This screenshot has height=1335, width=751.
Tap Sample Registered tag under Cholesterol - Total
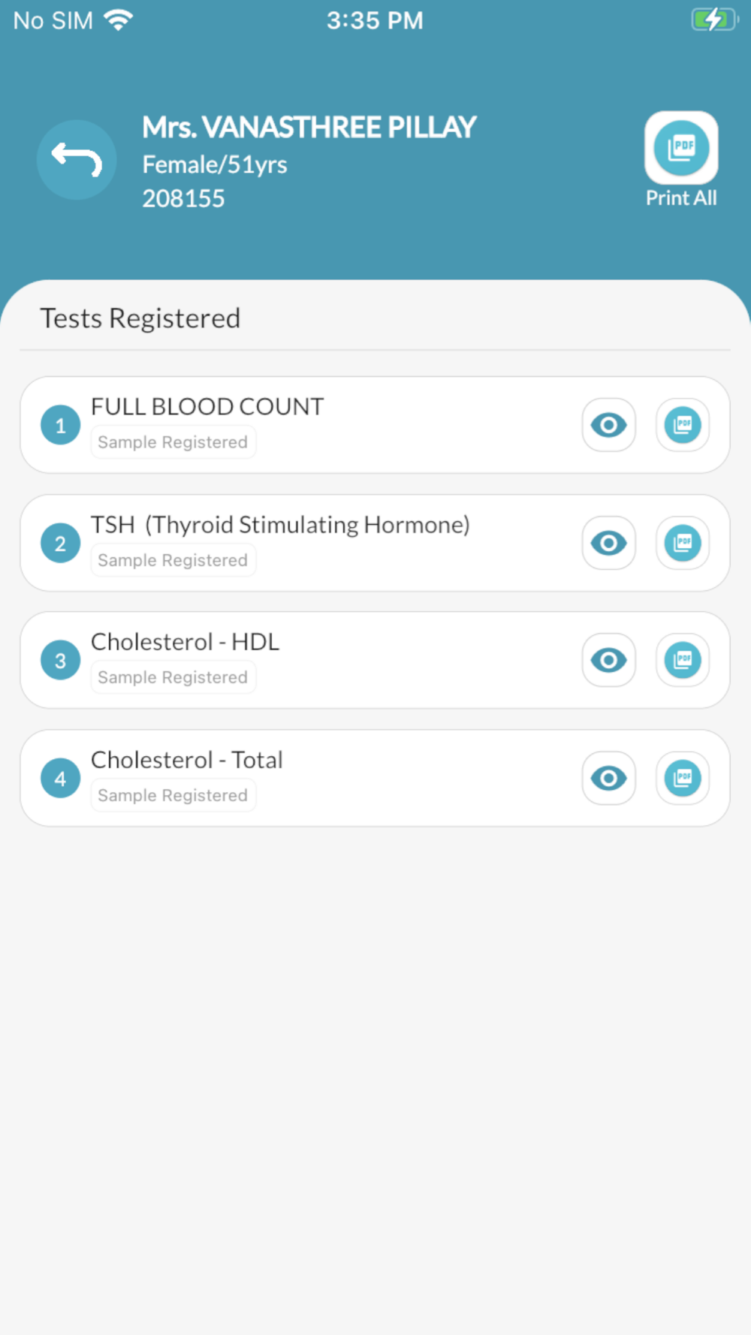tap(173, 795)
